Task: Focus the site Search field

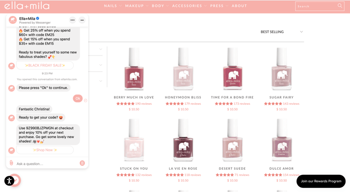Action: tap(319, 6)
